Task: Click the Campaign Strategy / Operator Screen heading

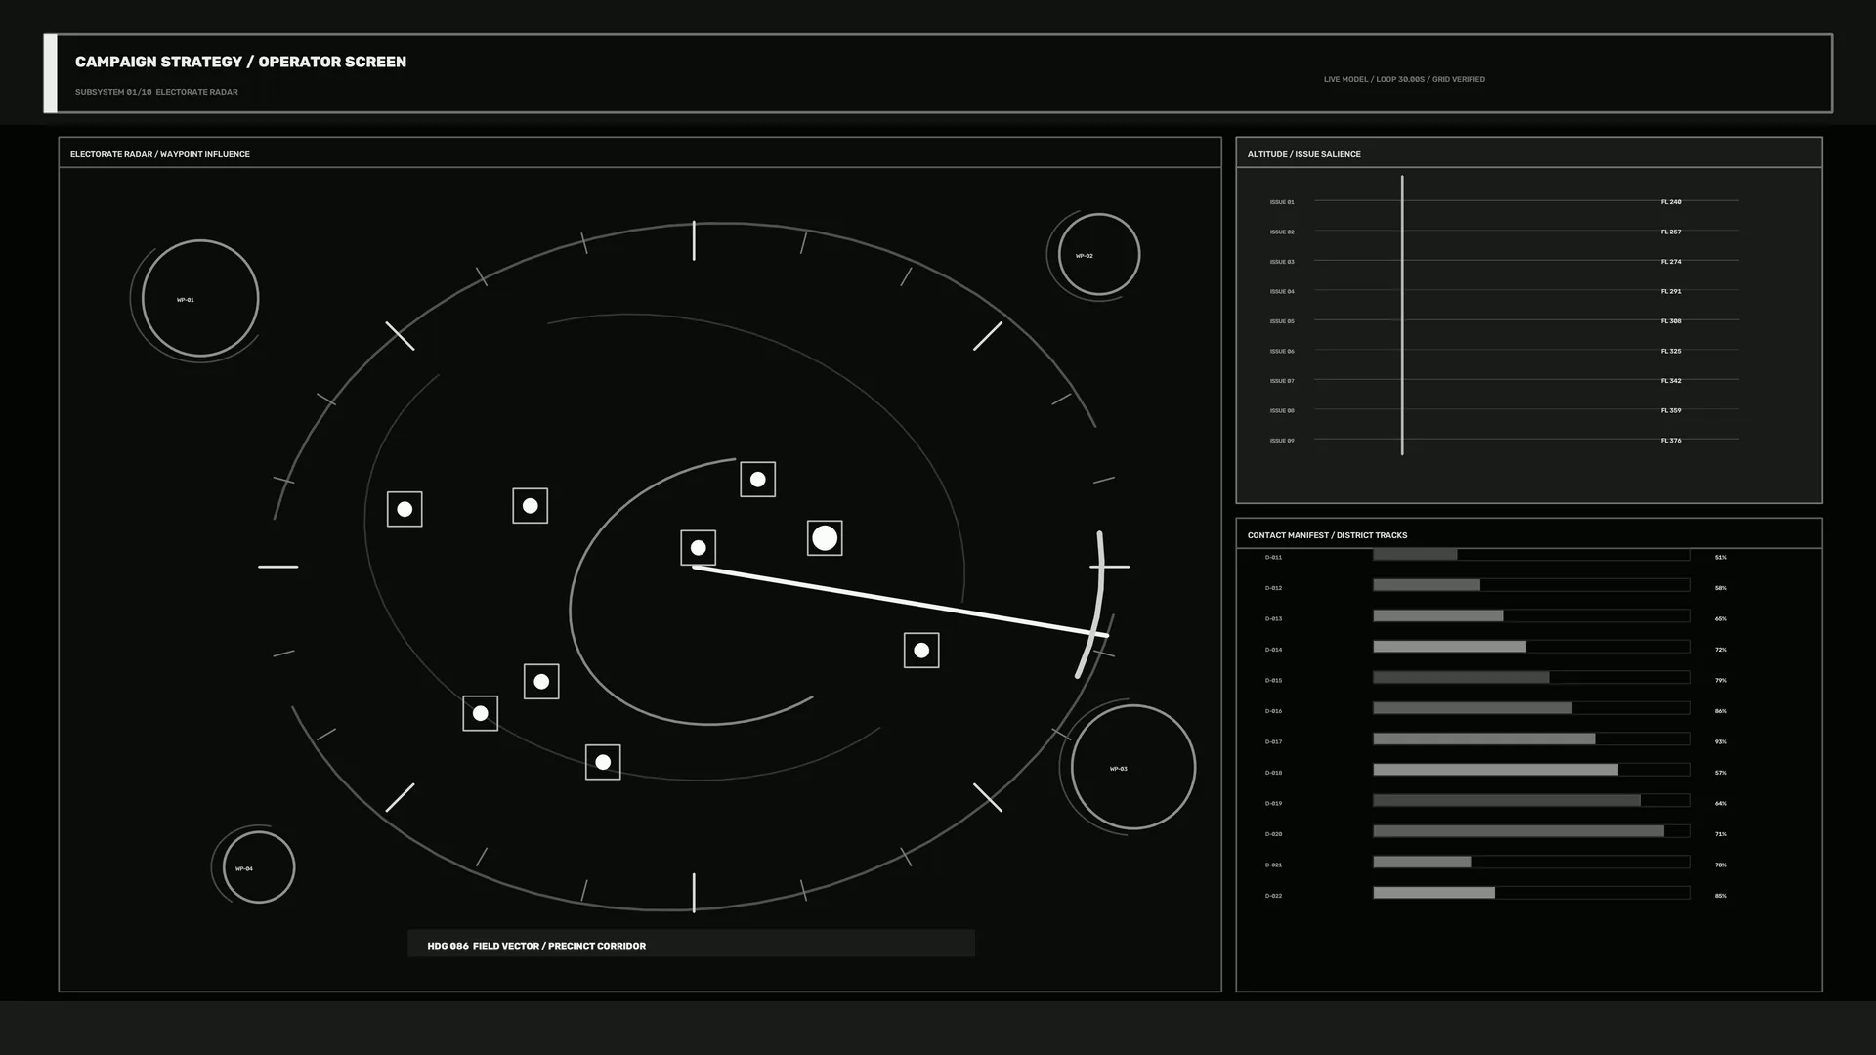Action: click(240, 62)
